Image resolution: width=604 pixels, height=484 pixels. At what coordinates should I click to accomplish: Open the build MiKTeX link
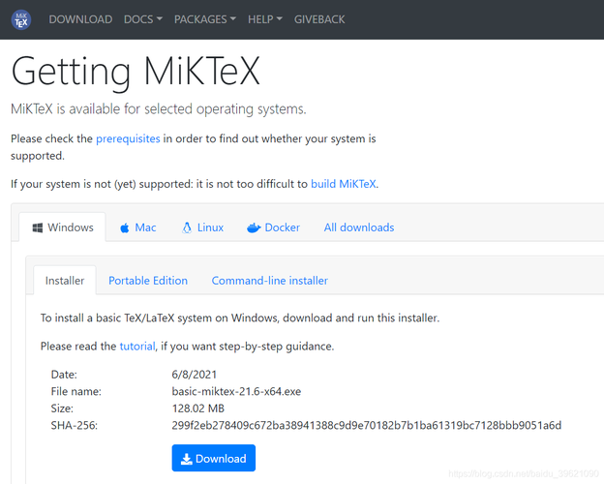click(344, 184)
